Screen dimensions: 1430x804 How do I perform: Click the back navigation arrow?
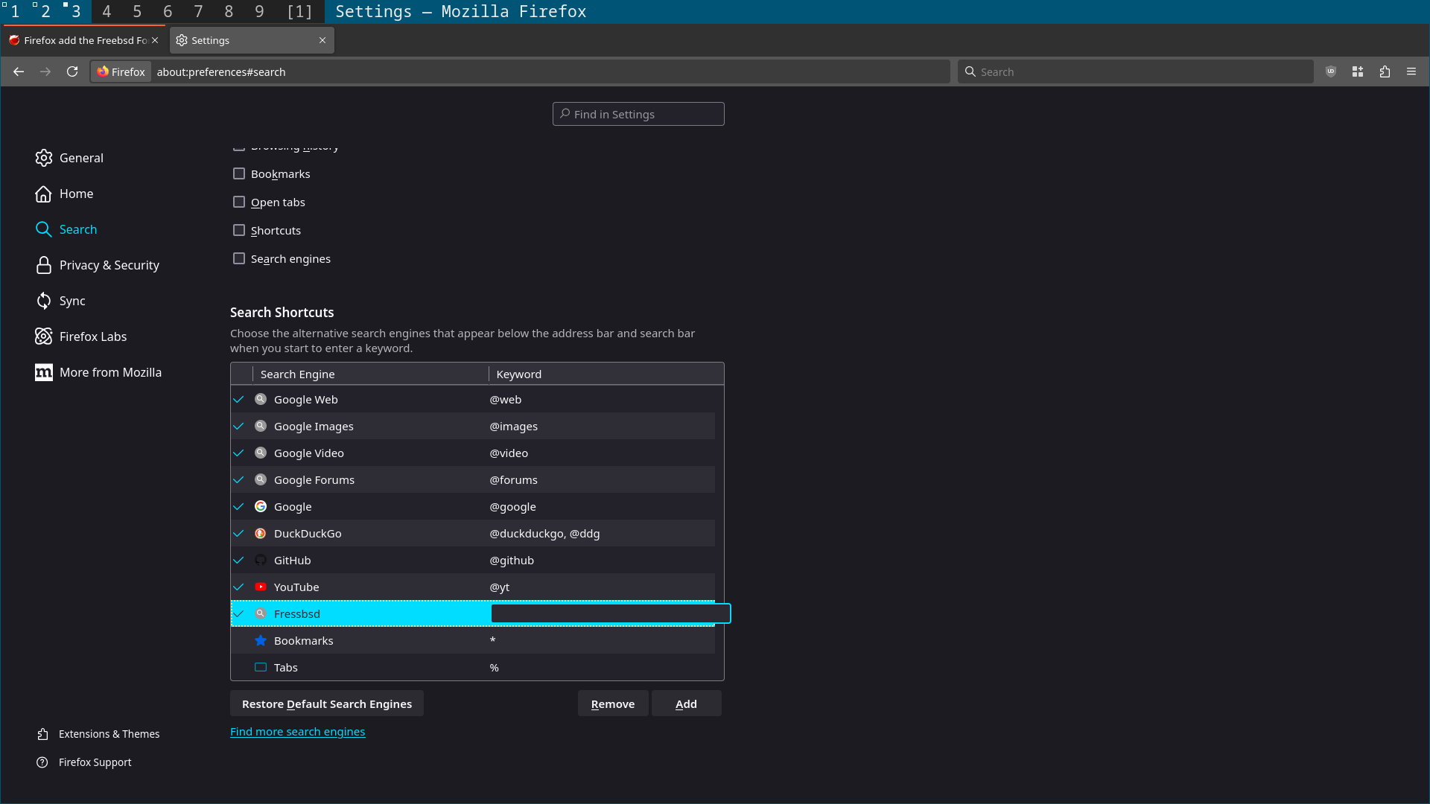[19, 71]
